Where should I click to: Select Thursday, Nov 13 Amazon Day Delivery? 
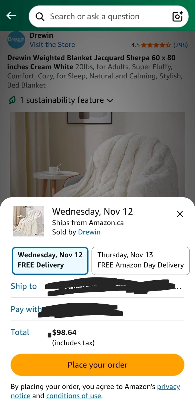pyautogui.click(x=141, y=261)
